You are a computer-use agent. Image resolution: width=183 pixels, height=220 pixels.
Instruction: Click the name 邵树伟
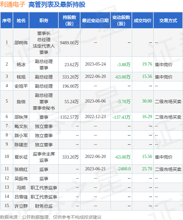tap(21, 42)
